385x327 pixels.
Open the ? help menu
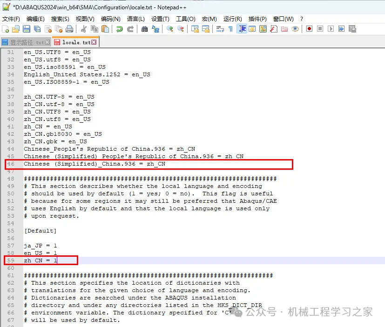pyautogui.click(x=302, y=19)
